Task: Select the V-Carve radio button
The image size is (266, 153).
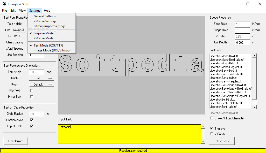Action: 211,134
